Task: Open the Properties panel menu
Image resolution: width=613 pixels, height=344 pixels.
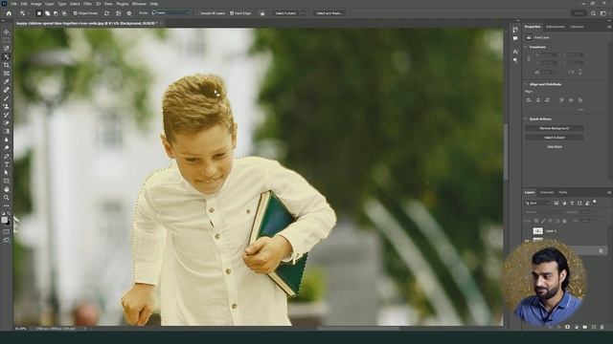Action: pos(609,27)
